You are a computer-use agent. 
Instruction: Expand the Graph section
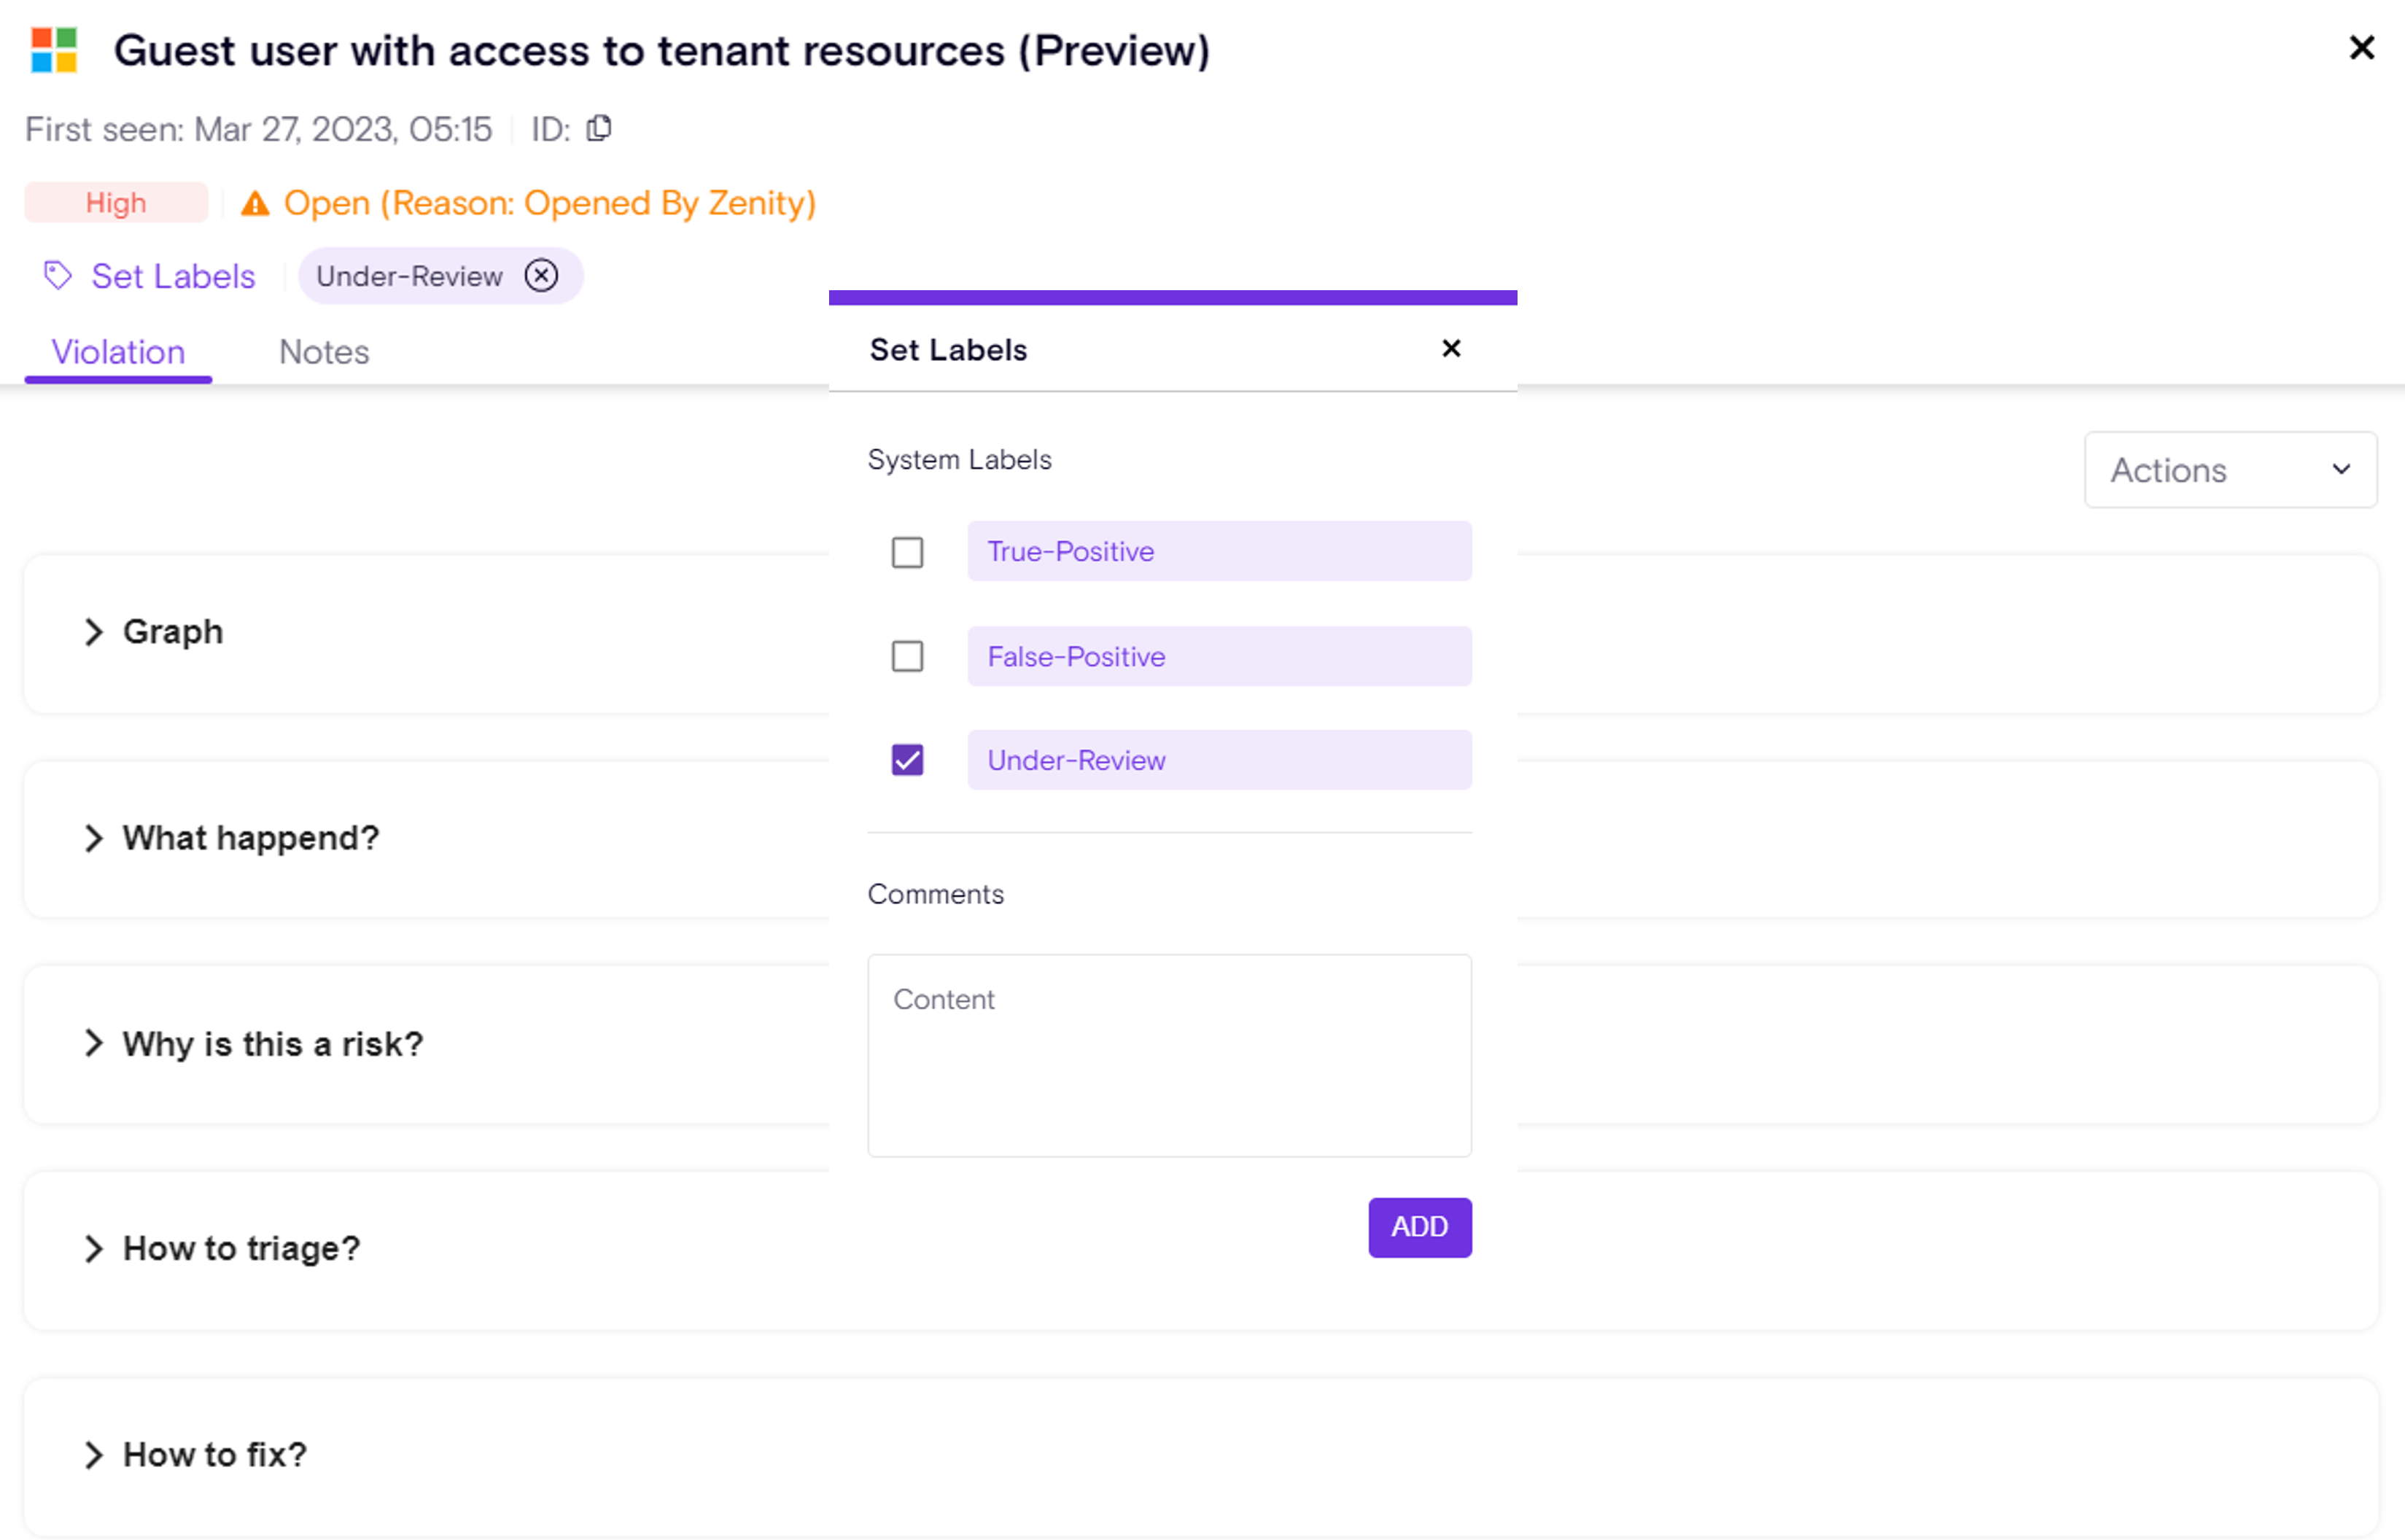(94, 632)
